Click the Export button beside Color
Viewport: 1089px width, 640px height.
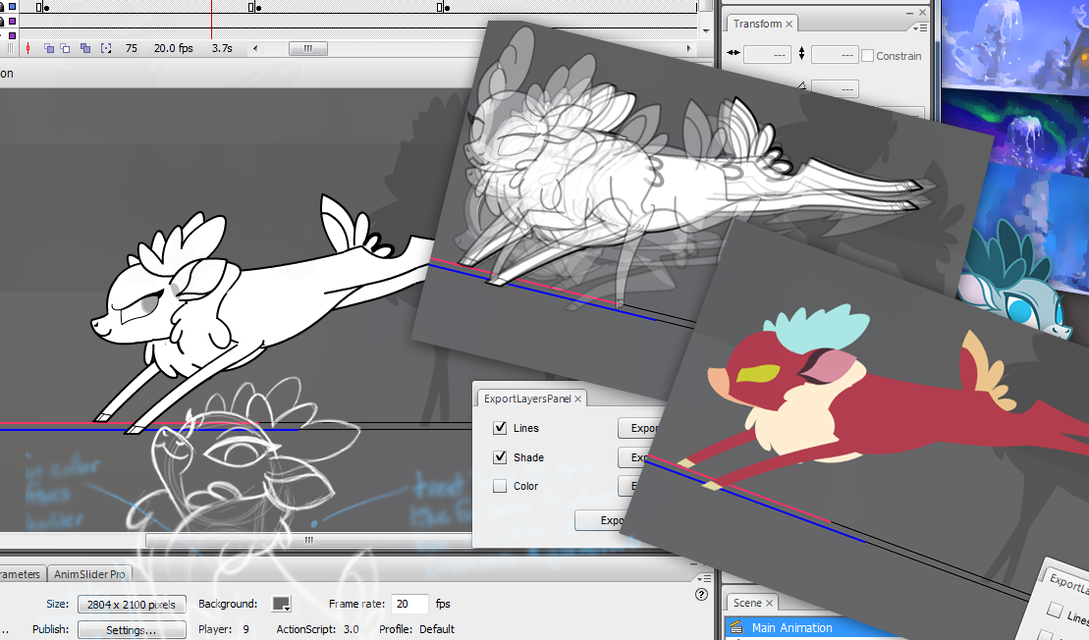point(628,486)
